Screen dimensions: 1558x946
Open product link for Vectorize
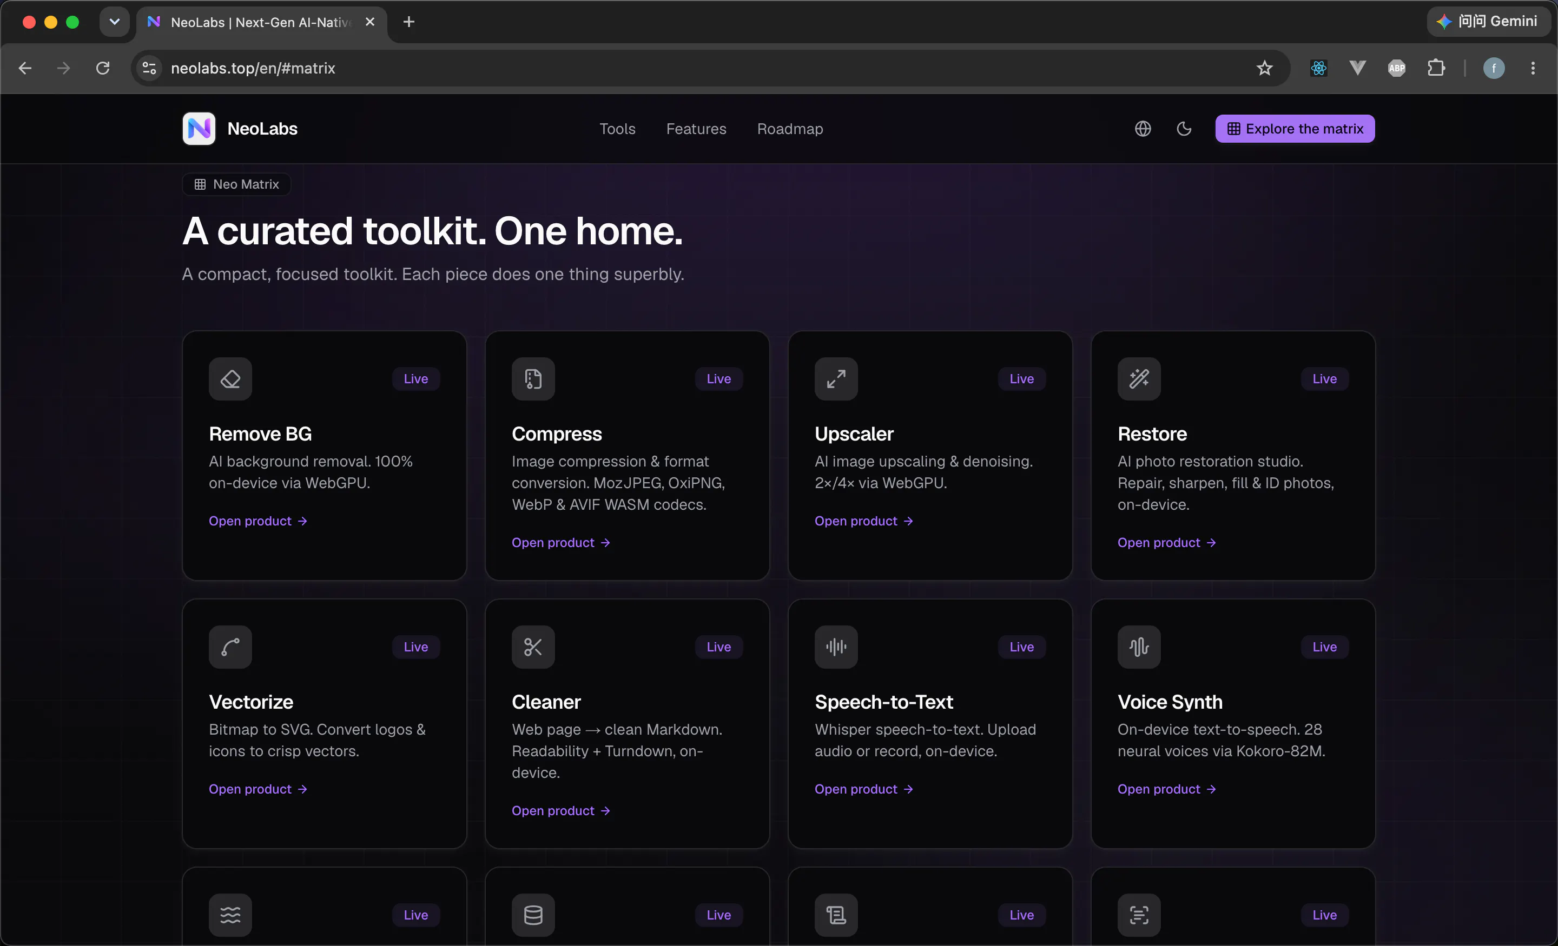coord(258,789)
